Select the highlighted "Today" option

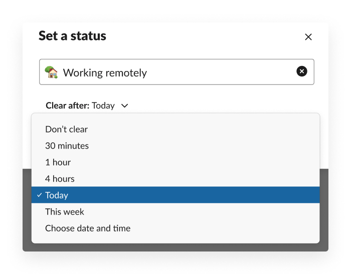[57, 195]
